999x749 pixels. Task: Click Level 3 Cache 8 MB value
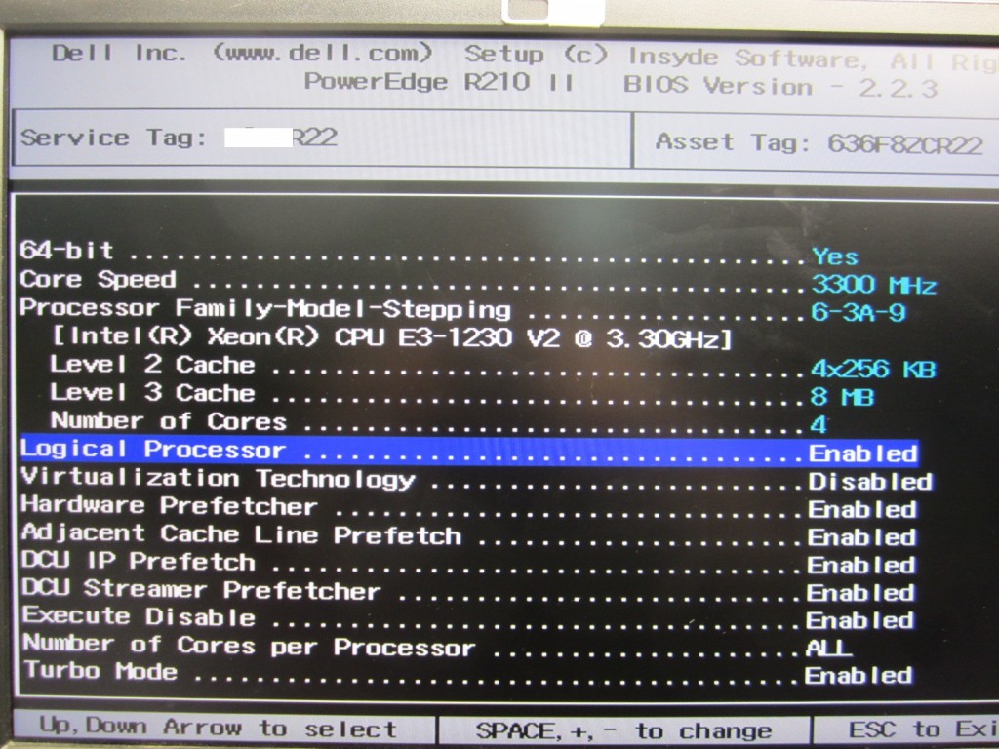click(842, 397)
